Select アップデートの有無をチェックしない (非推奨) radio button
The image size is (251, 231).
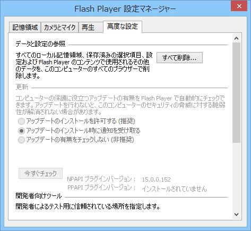(x=21, y=140)
